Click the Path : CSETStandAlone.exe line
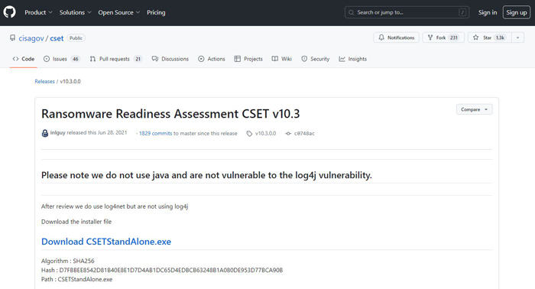Image resolution: width=535 pixels, height=289 pixels. pyautogui.click(x=76, y=280)
